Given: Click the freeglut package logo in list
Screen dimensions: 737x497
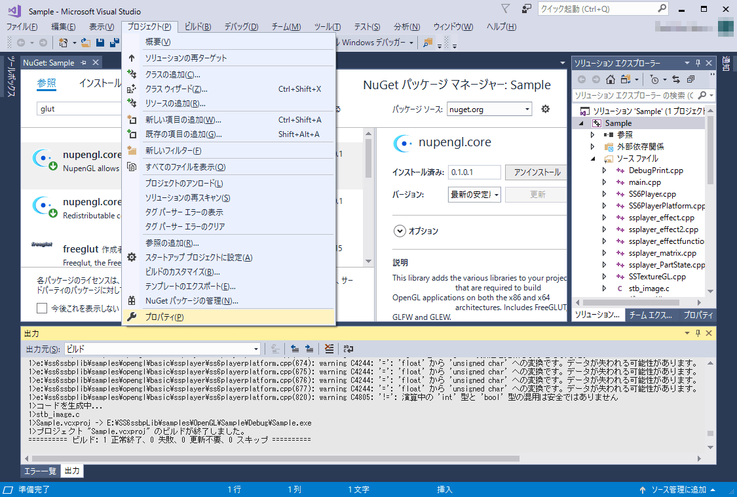Looking at the screenshot, I should click(42, 245).
